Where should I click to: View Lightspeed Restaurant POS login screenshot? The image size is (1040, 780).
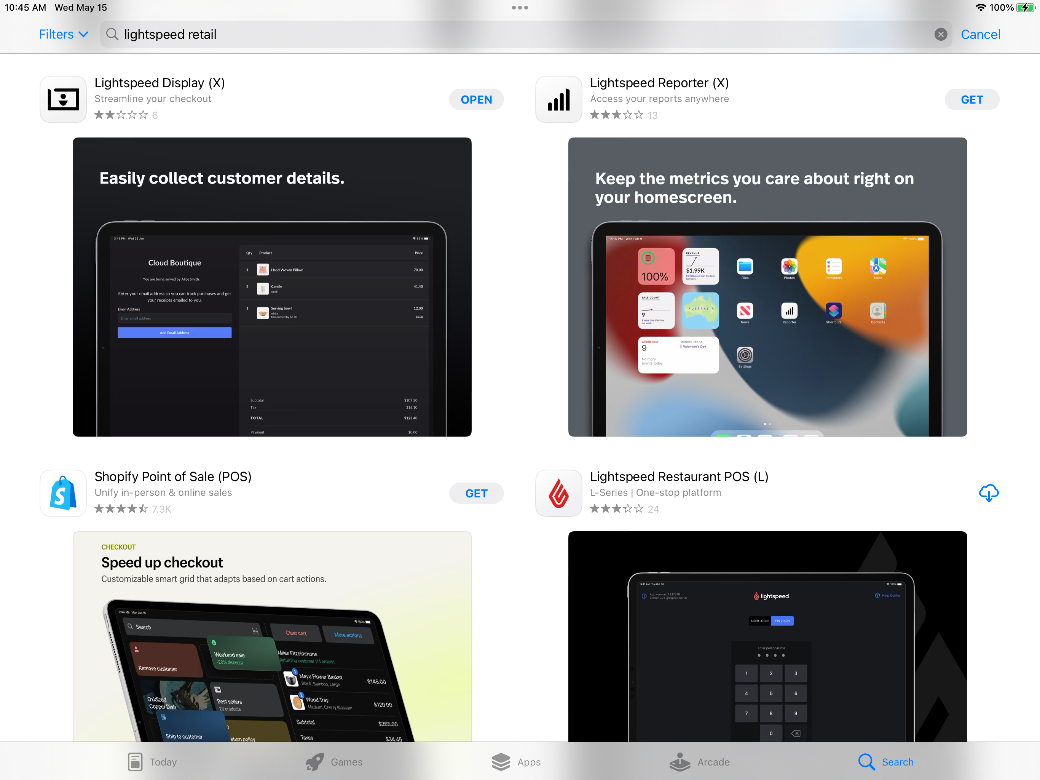point(767,636)
